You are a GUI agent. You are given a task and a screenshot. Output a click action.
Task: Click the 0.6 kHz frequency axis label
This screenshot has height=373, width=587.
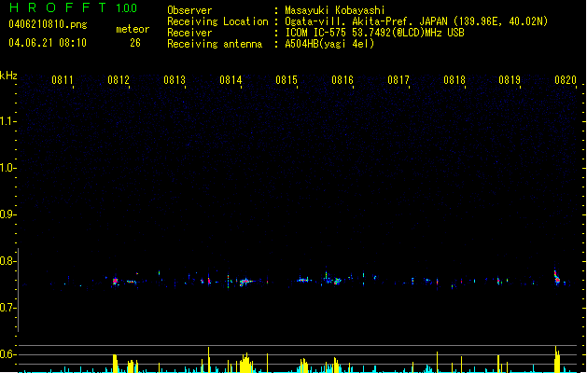(x=7, y=354)
